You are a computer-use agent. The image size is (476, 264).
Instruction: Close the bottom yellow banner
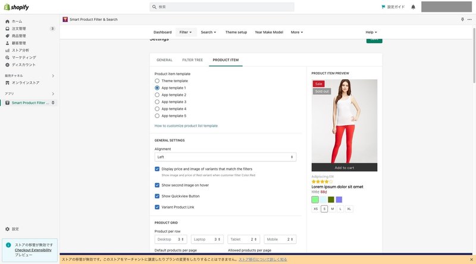tap(471, 259)
